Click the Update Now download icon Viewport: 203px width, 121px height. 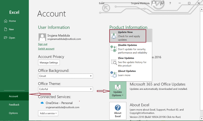pos(114,36)
